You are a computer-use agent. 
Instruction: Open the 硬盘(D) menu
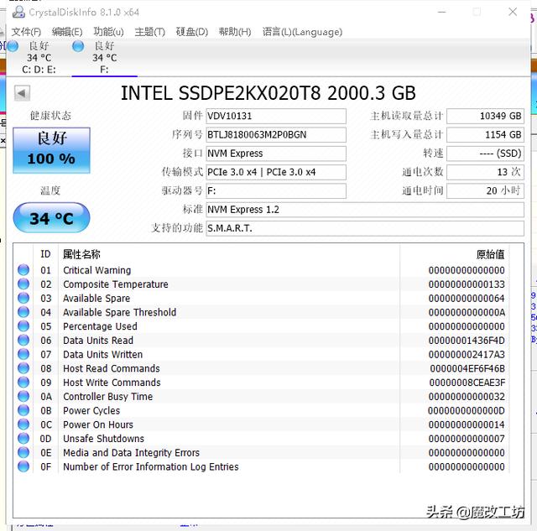[x=192, y=32]
